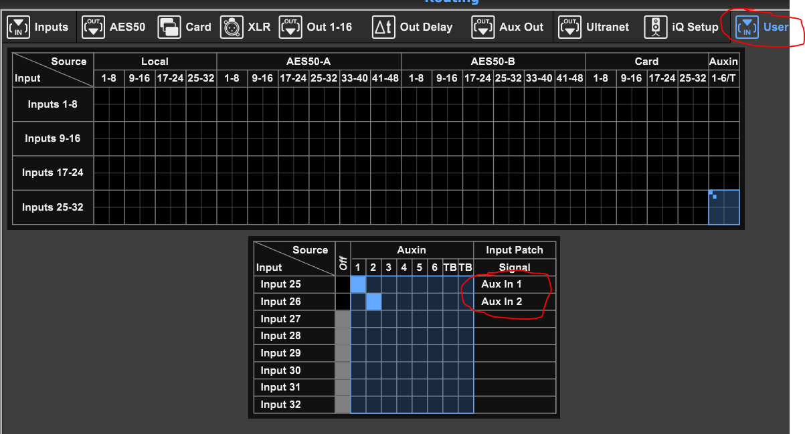
Task: Open the AES50 output routing icon
Action: pyautogui.click(x=93, y=27)
